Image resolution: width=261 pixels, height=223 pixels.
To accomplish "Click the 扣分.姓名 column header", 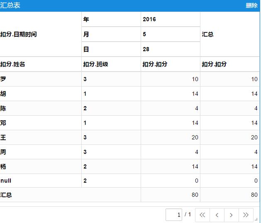I will click(41, 64).
